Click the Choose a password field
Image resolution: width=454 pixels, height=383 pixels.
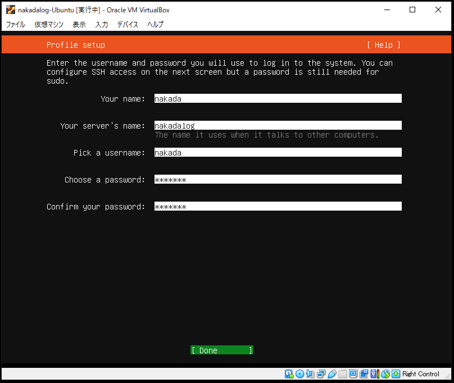(278, 180)
